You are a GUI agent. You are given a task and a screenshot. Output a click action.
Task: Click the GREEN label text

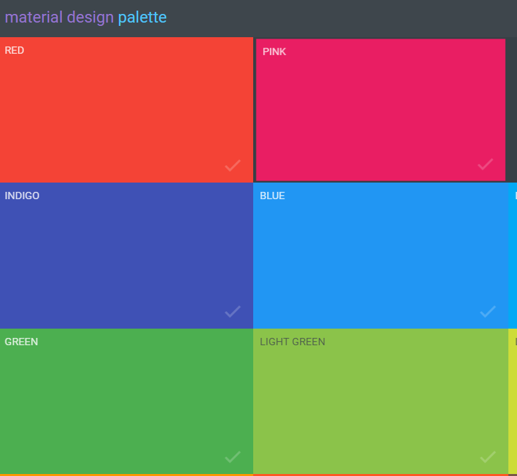click(x=21, y=342)
